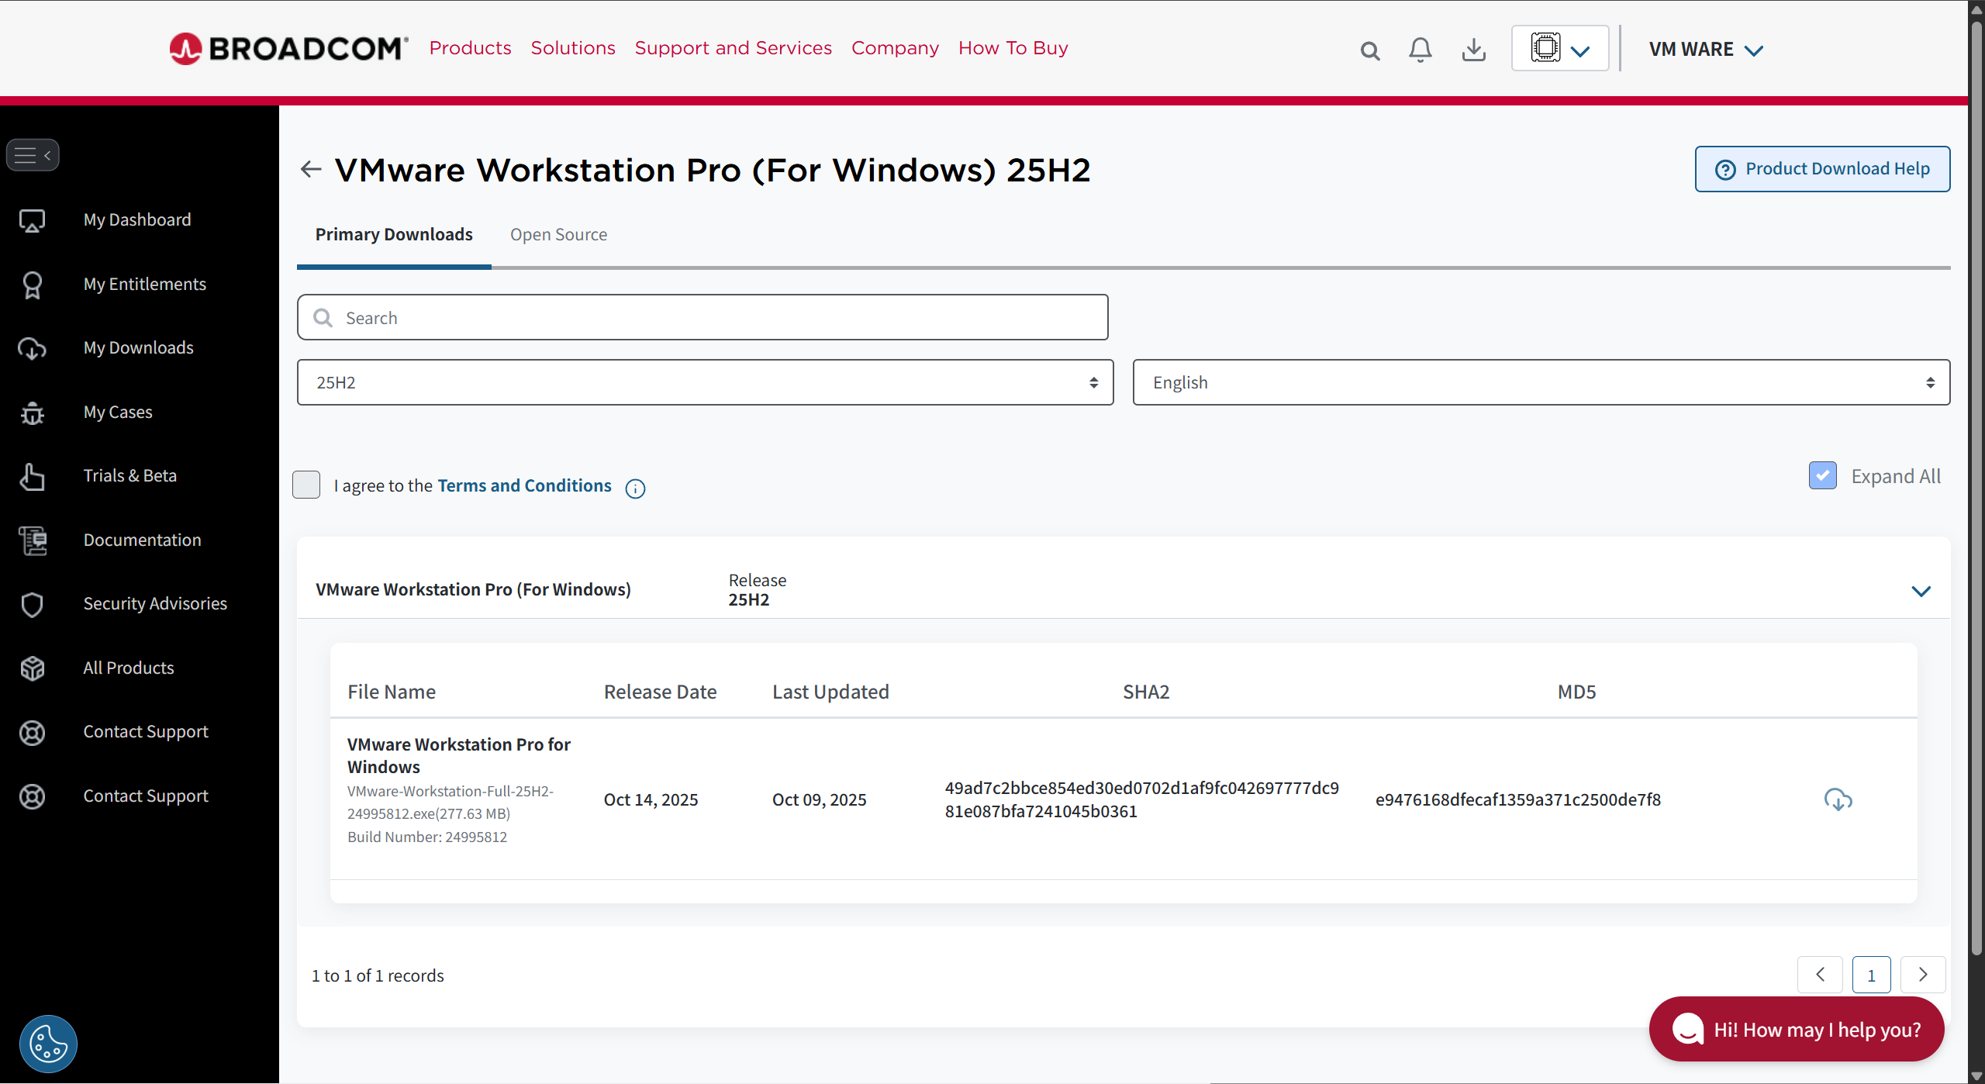The height and width of the screenshot is (1084, 1985).
Task: Select My Entitlements in the sidebar
Action: click(144, 284)
